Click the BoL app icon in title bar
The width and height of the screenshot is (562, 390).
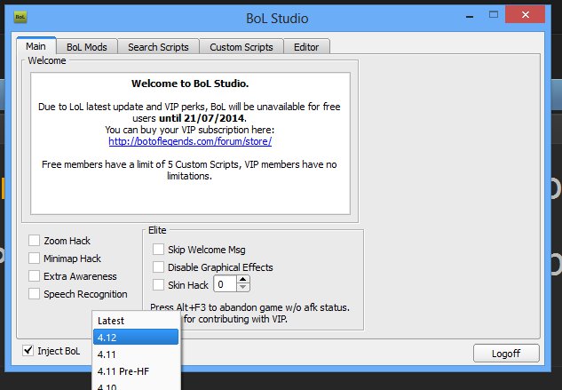(x=20, y=17)
